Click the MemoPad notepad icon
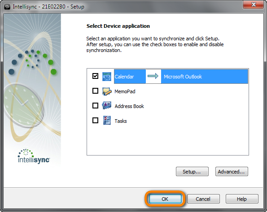This screenshot has width=267, height=212. pos(107,91)
